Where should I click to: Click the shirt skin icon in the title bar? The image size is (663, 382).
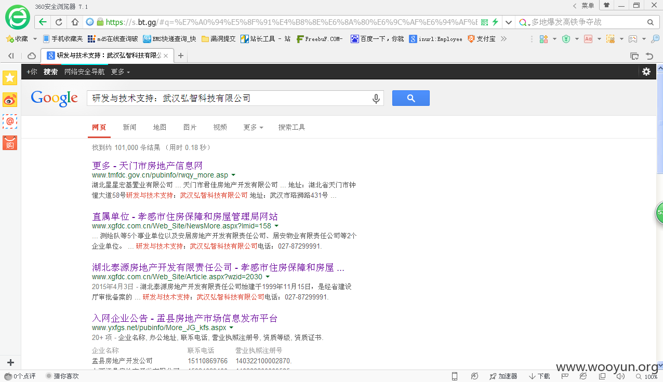[606, 5]
